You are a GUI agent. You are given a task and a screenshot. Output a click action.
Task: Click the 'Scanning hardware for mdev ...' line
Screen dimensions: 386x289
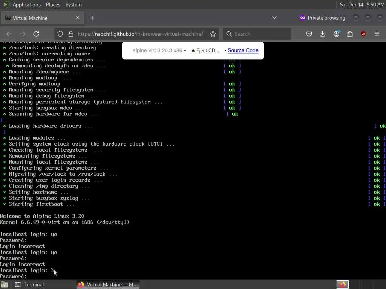click(51, 114)
